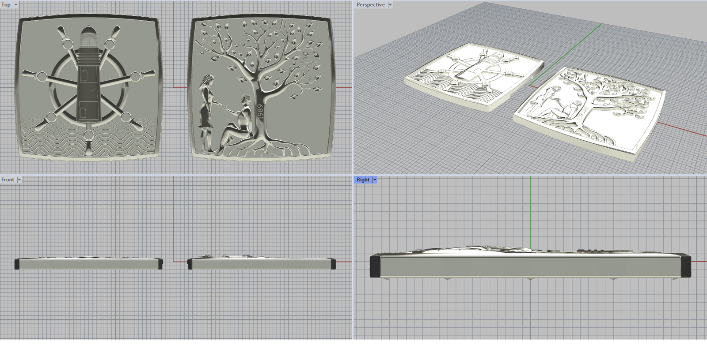Click the Top viewport title label
The height and width of the screenshot is (344, 707).
click(x=6, y=4)
